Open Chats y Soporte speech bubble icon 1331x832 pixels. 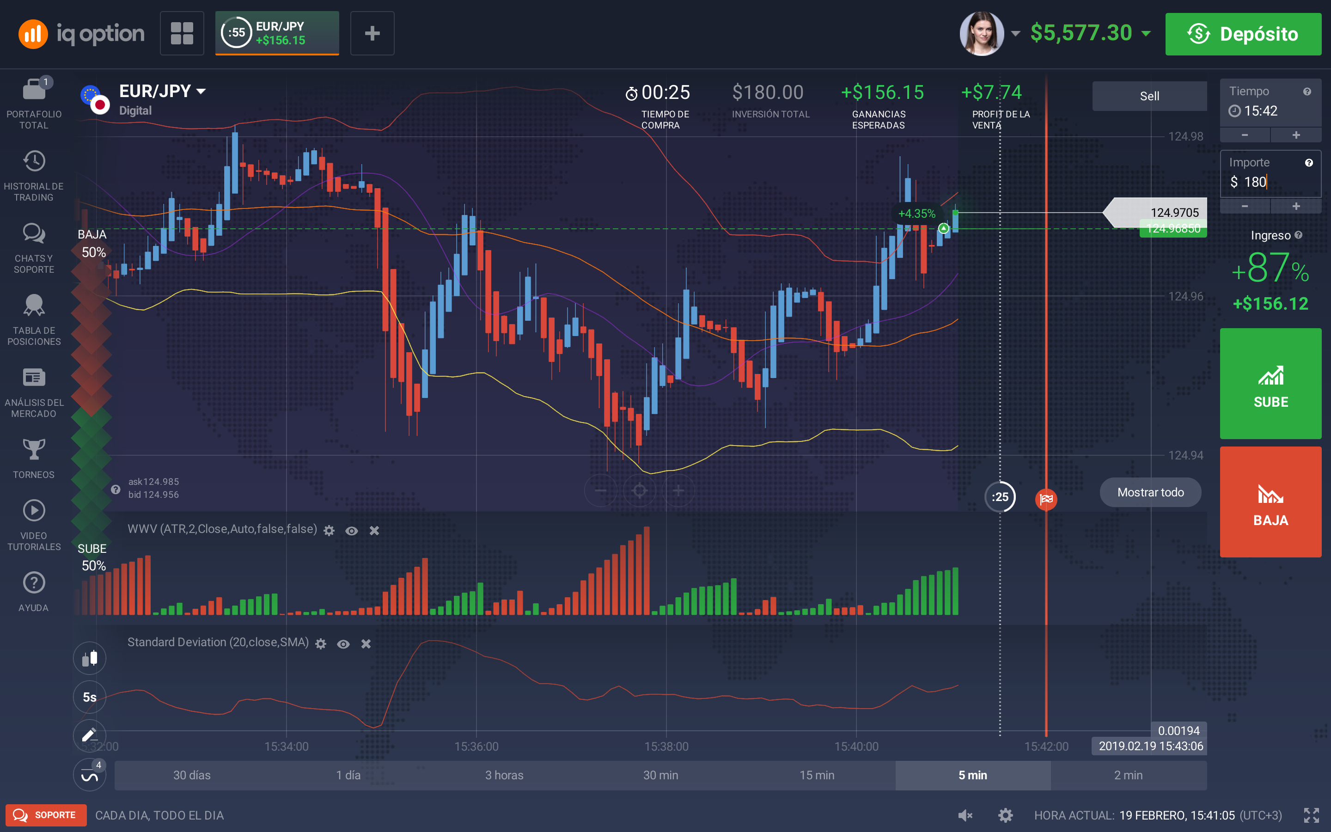click(34, 233)
